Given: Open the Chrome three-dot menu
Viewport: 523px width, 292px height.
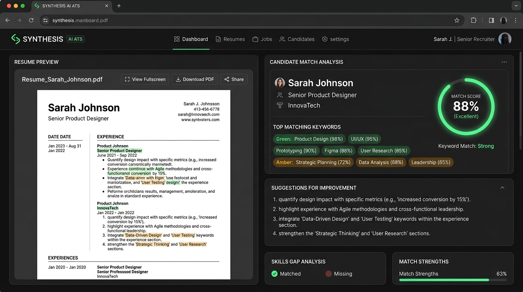Looking at the screenshot, I should pyautogui.click(x=515, y=21).
